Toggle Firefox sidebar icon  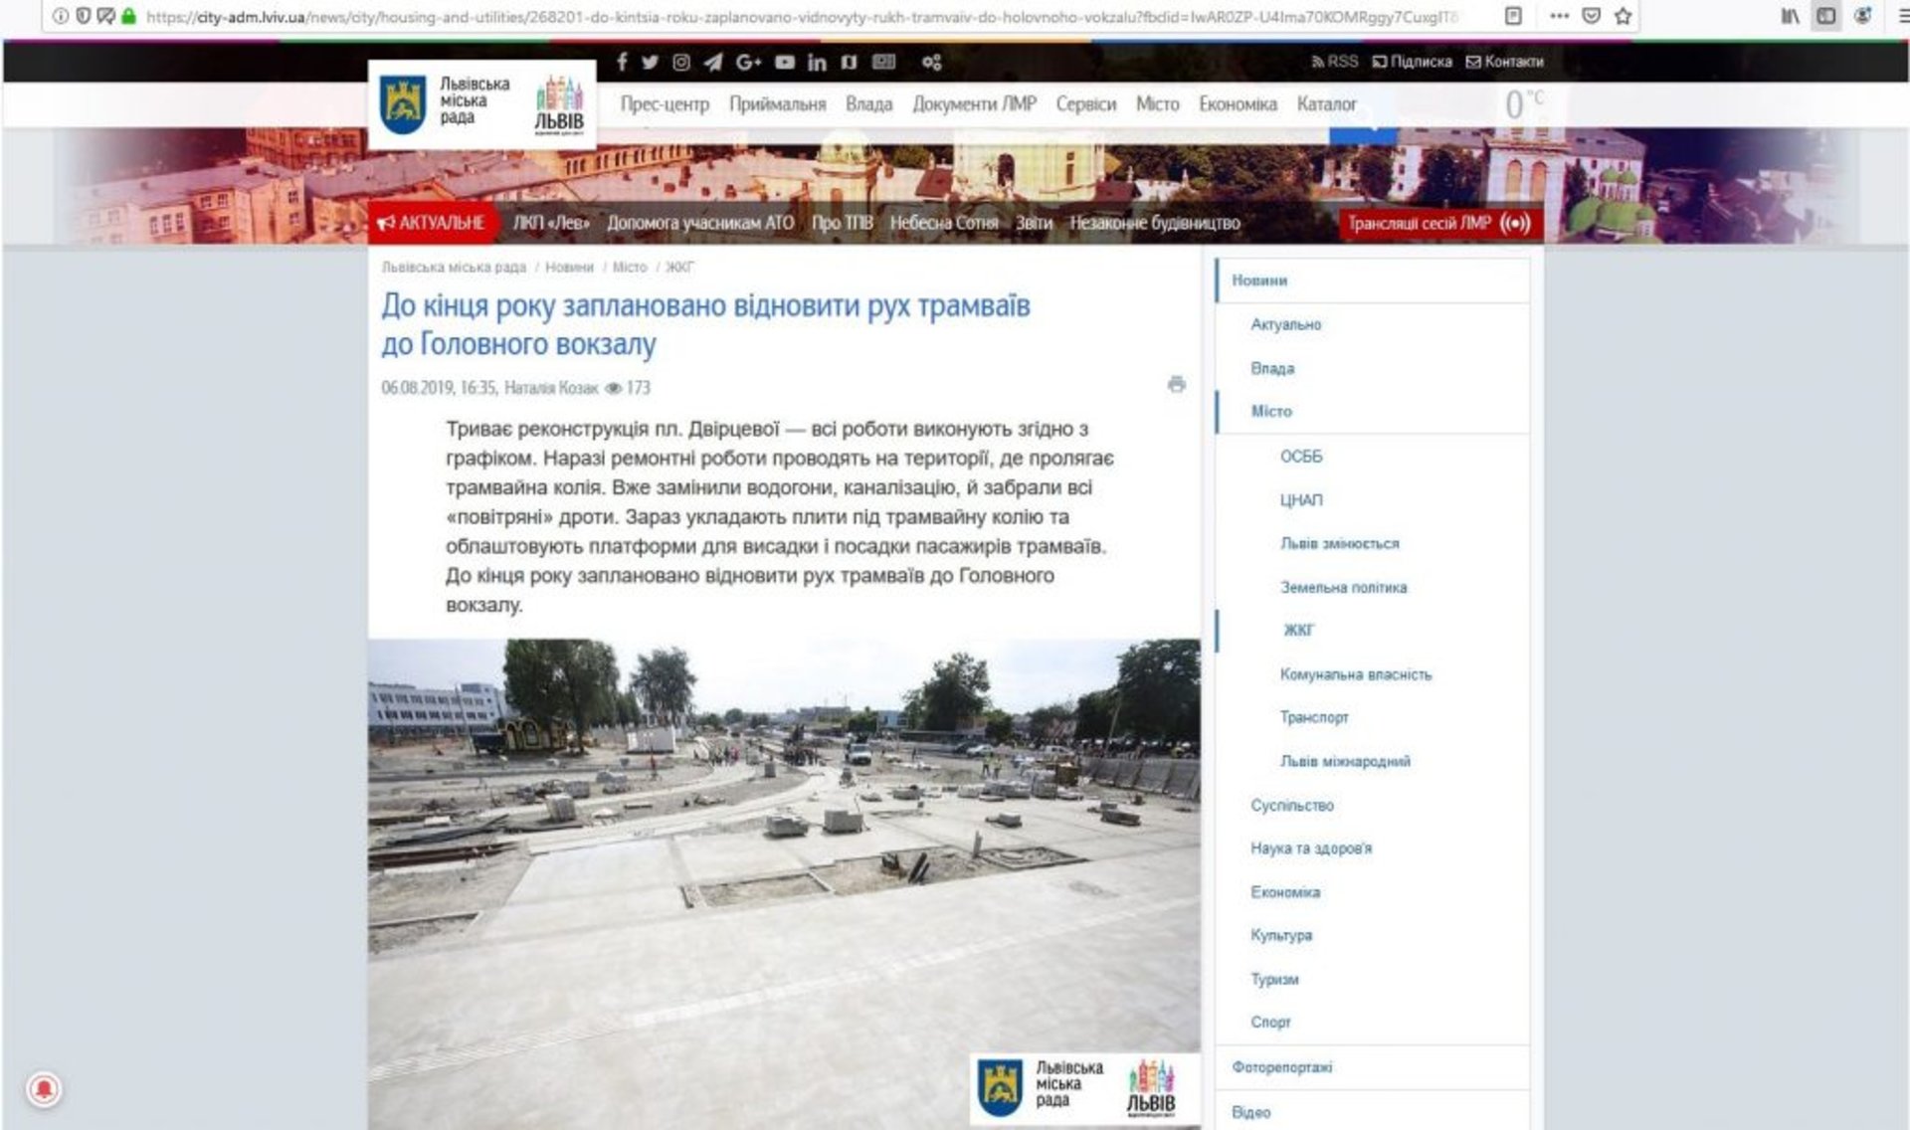tap(1826, 16)
